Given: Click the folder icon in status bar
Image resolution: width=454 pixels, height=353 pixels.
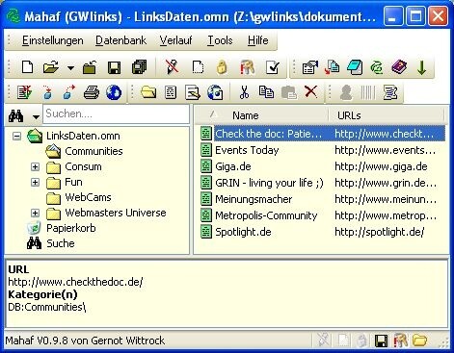Looking at the screenshot, I should [x=420, y=340].
